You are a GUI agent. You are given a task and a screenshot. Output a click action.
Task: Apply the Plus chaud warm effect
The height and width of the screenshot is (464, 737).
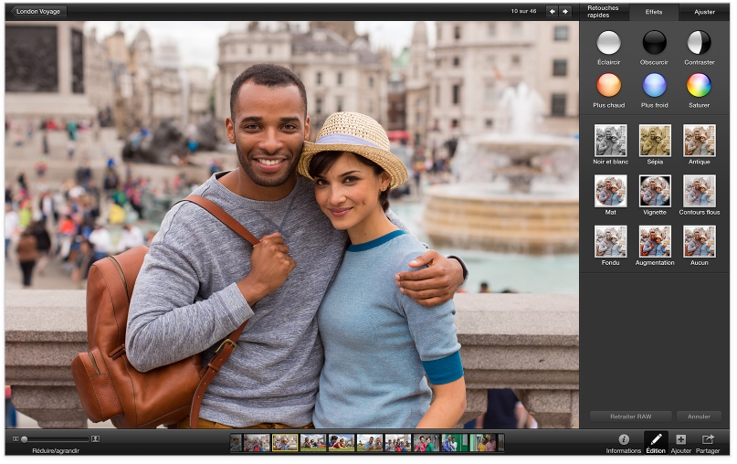click(x=608, y=85)
